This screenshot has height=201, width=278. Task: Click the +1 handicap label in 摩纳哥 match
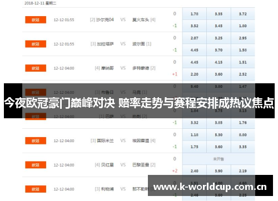coord(175,74)
